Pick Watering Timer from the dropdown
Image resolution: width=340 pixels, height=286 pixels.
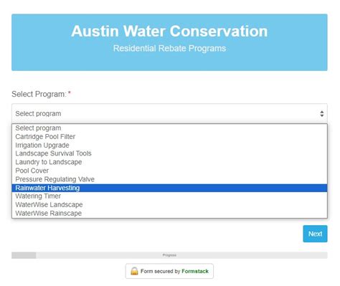169,196
